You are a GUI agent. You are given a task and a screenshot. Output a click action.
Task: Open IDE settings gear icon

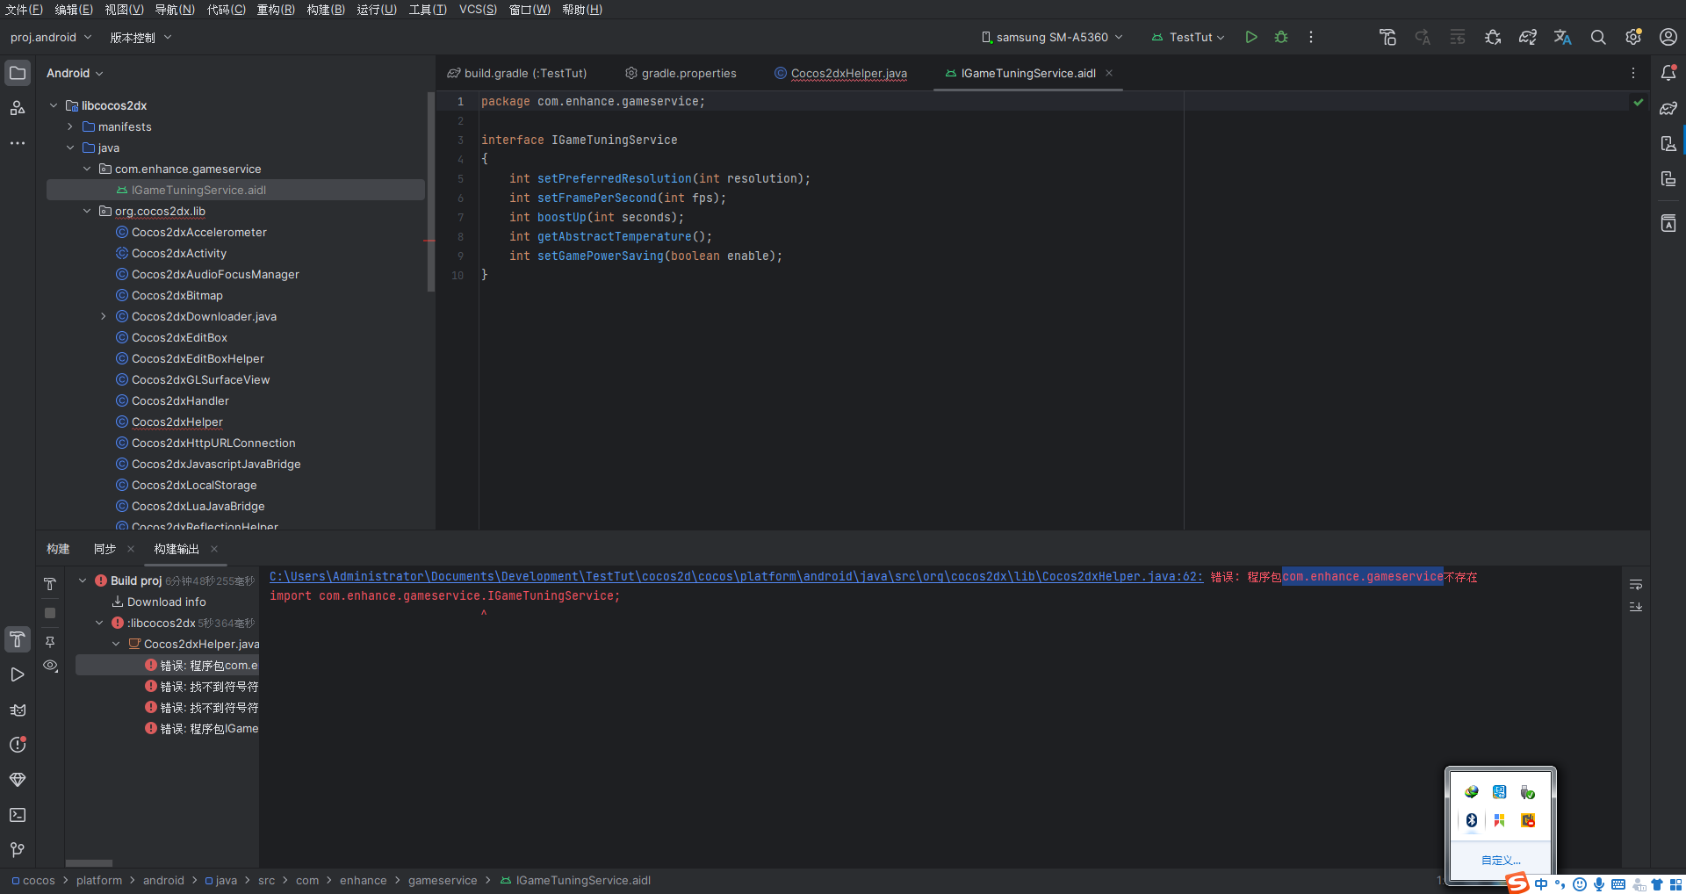click(1633, 37)
